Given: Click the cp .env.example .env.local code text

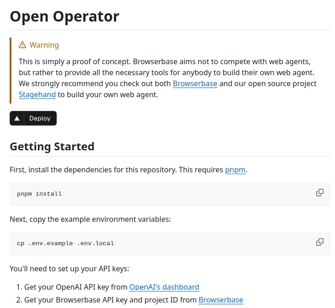Looking at the screenshot, I should pos(65,243).
